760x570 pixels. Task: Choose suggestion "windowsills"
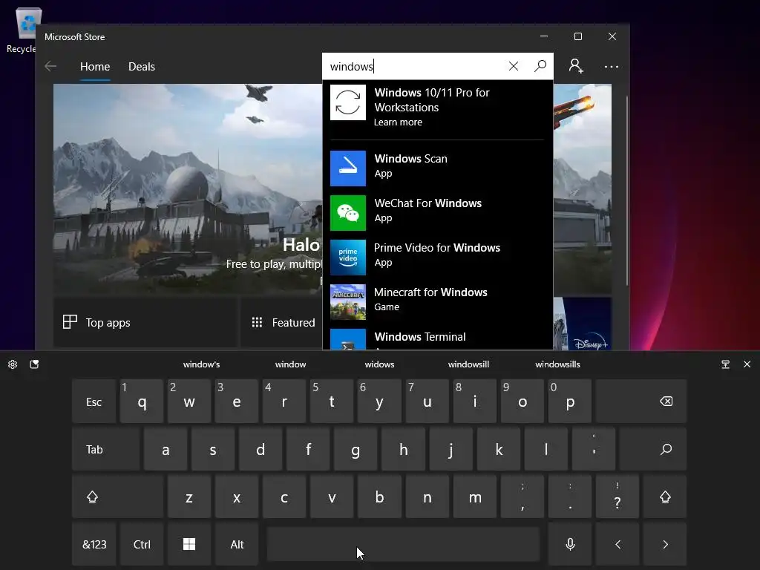[x=557, y=364]
